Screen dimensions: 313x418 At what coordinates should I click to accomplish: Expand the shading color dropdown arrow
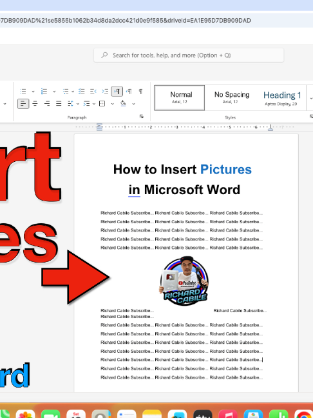coord(133,103)
